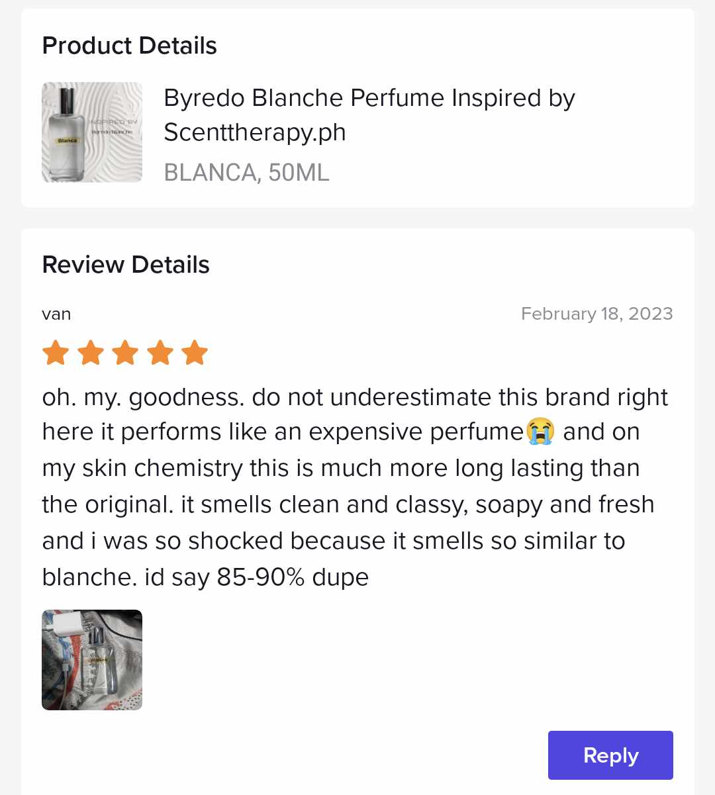715x795 pixels.
Task: Click the "85-90% dupe" text in review
Action: click(x=293, y=577)
